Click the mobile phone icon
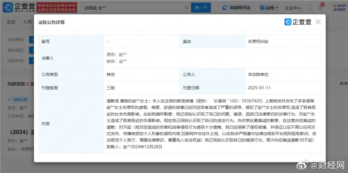 pos(310,8)
